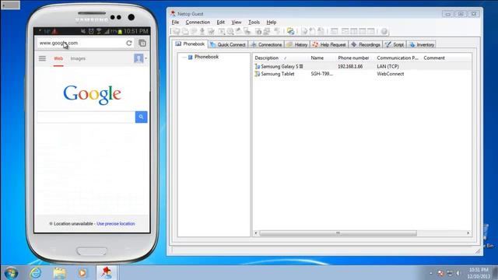Switch to the Script tab

coord(395,45)
